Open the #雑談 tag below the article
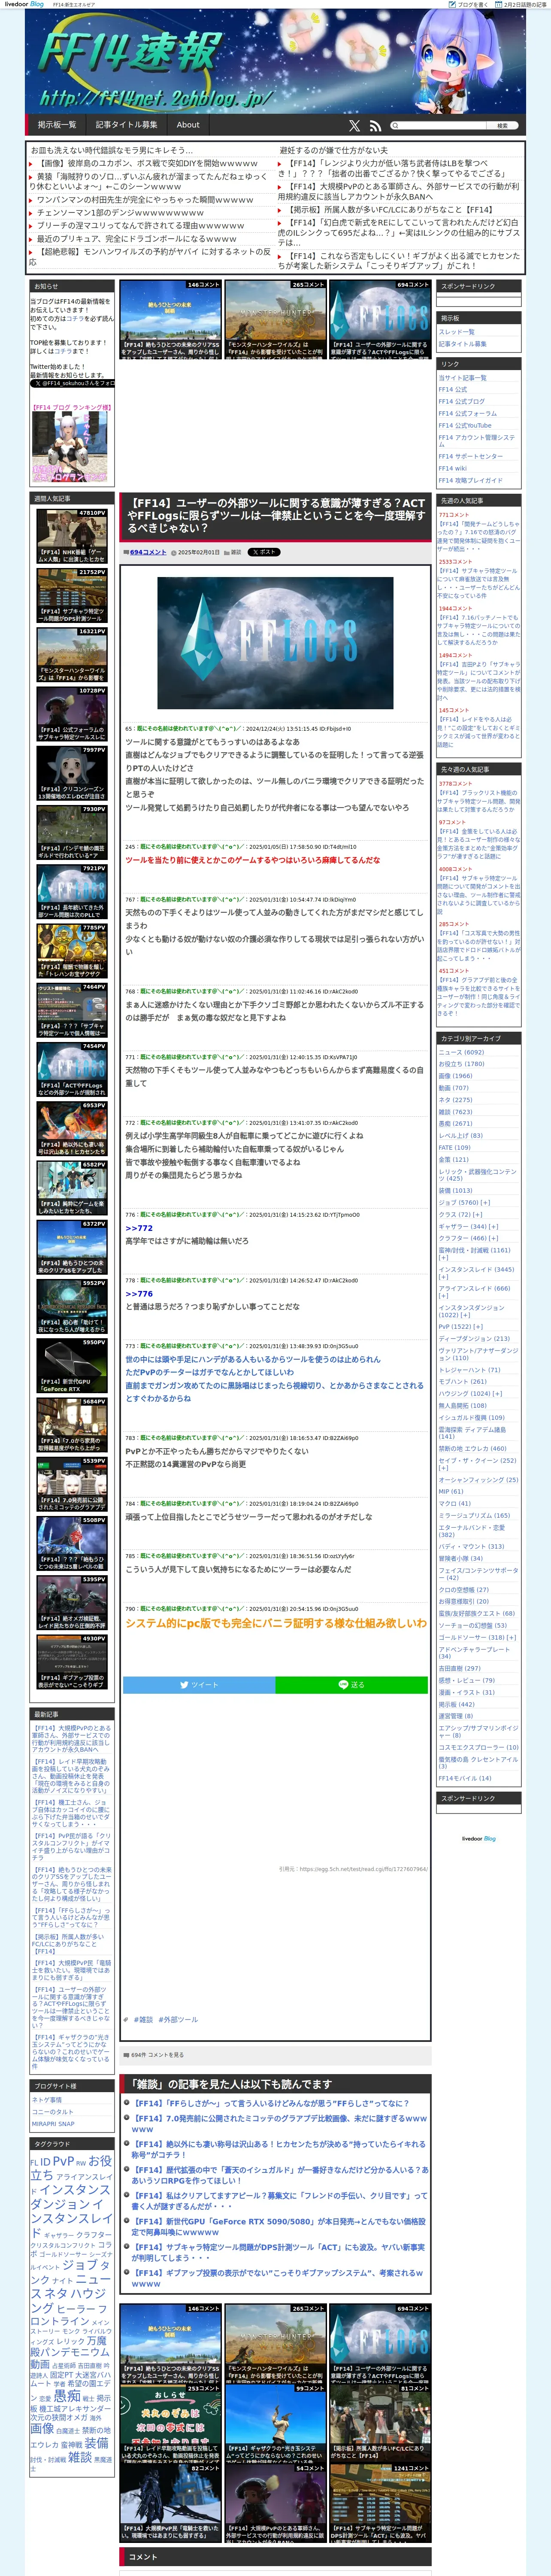551x2576 pixels. pyautogui.click(x=143, y=2020)
